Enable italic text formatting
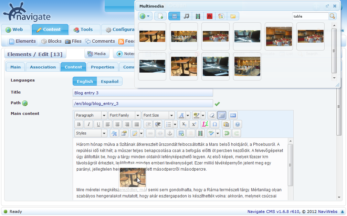Screen dimensions: 347x216 tap(88, 124)
